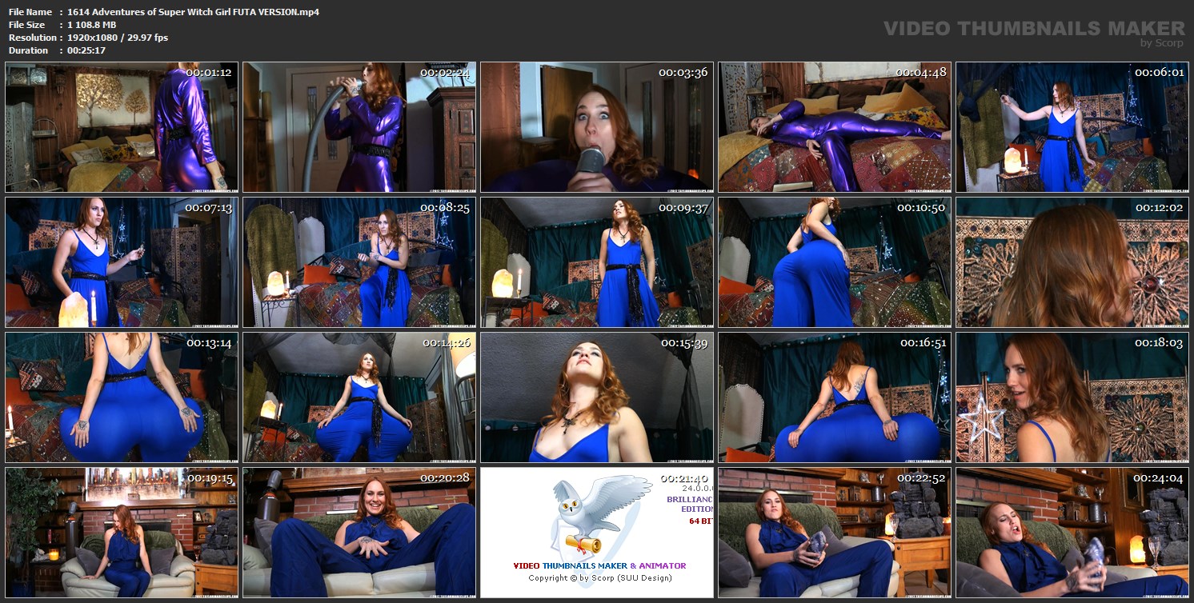Screen dimensions: 1194x603
Task: Click the last thumbnail at 00:24:04
Action: click(1072, 533)
